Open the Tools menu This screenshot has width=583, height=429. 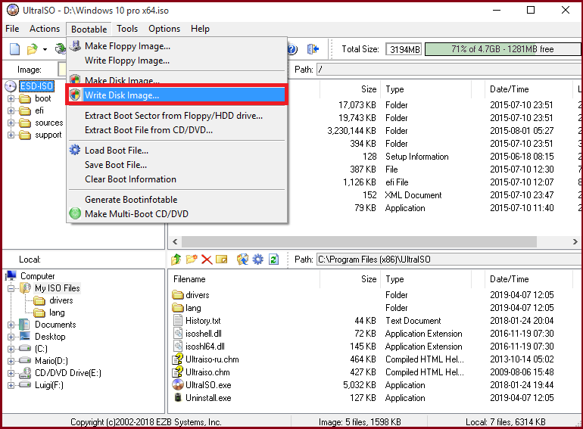[127, 29]
